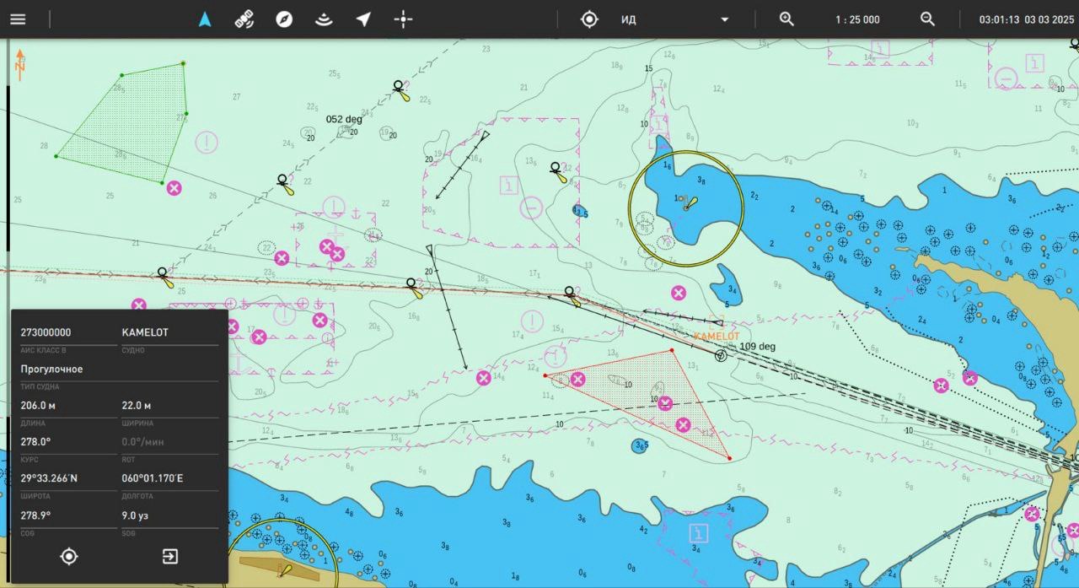Click the navigation pointer arrow icon
1079x588 pixels.
[363, 19]
